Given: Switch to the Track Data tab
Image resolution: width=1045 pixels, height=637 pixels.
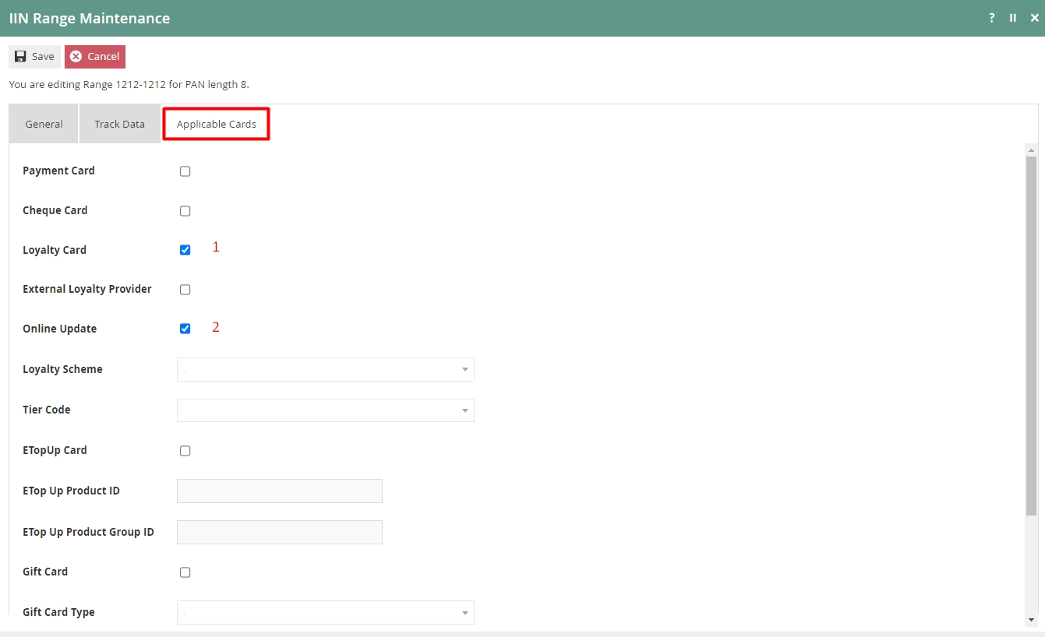Looking at the screenshot, I should point(119,124).
